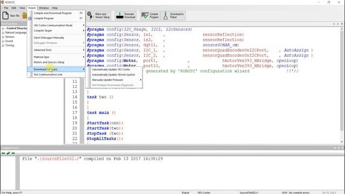
Task: Click 'No compile errors' in the status bar
Action: point(299,192)
